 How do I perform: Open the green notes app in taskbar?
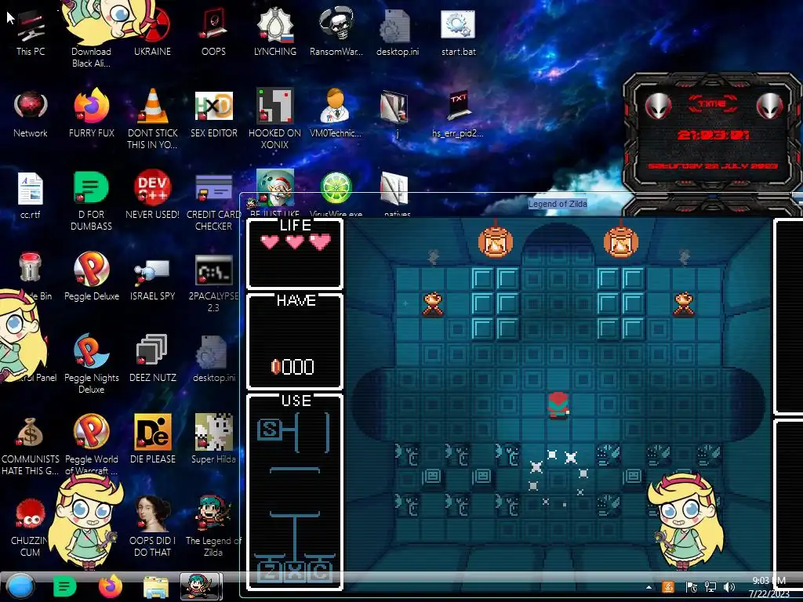tap(64, 586)
